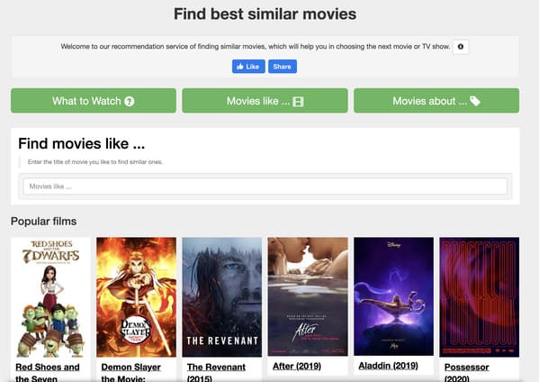Open The Revenant movie poster

coord(221,297)
